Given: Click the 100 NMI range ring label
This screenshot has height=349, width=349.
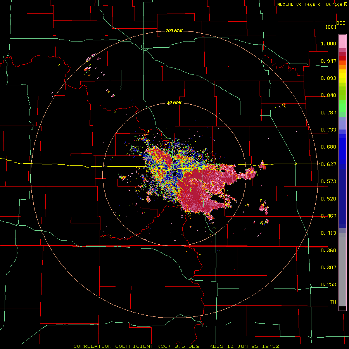Looking at the screenshot, I should 174,31.
